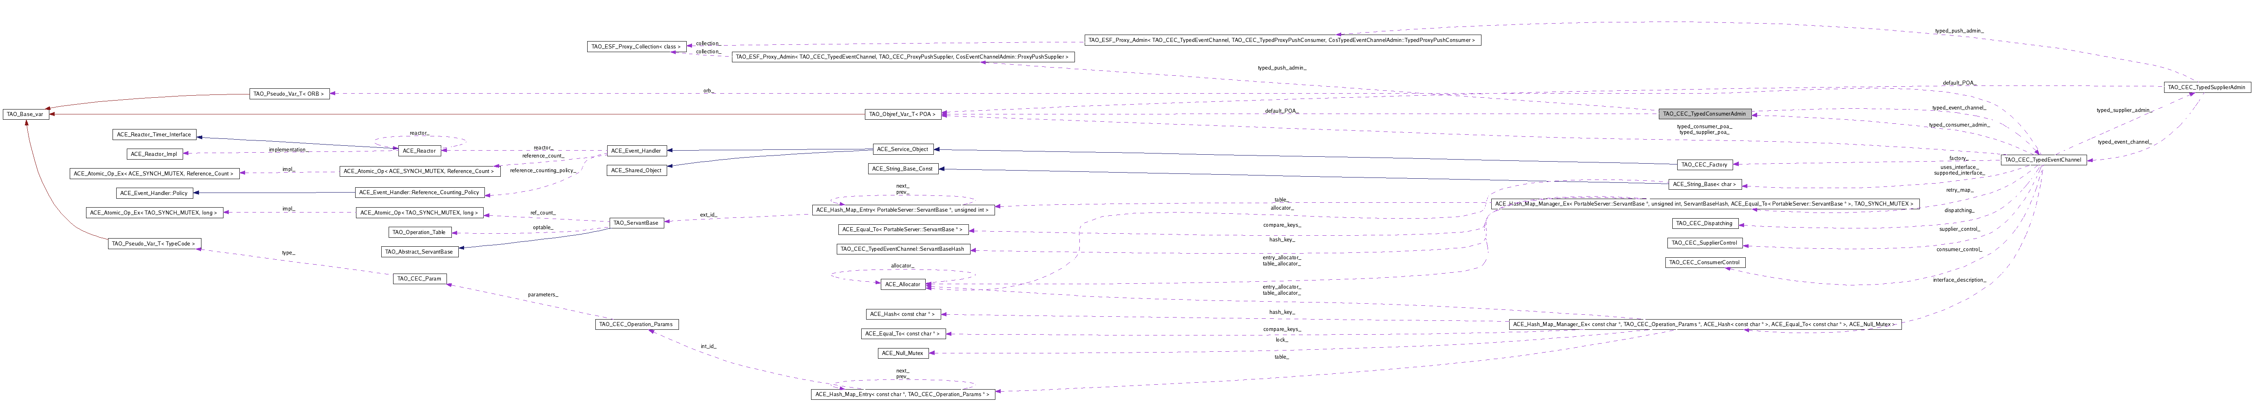2253x401 pixels.
Task: Open the TAO_Base_var class node
Action: pos(25,114)
